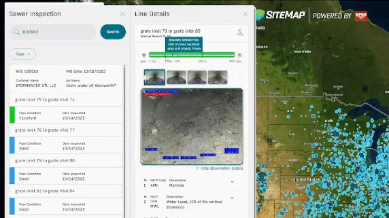Close the Sewer Inspection panel
The width and height of the screenshot is (389, 218).
click(x=122, y=14)
